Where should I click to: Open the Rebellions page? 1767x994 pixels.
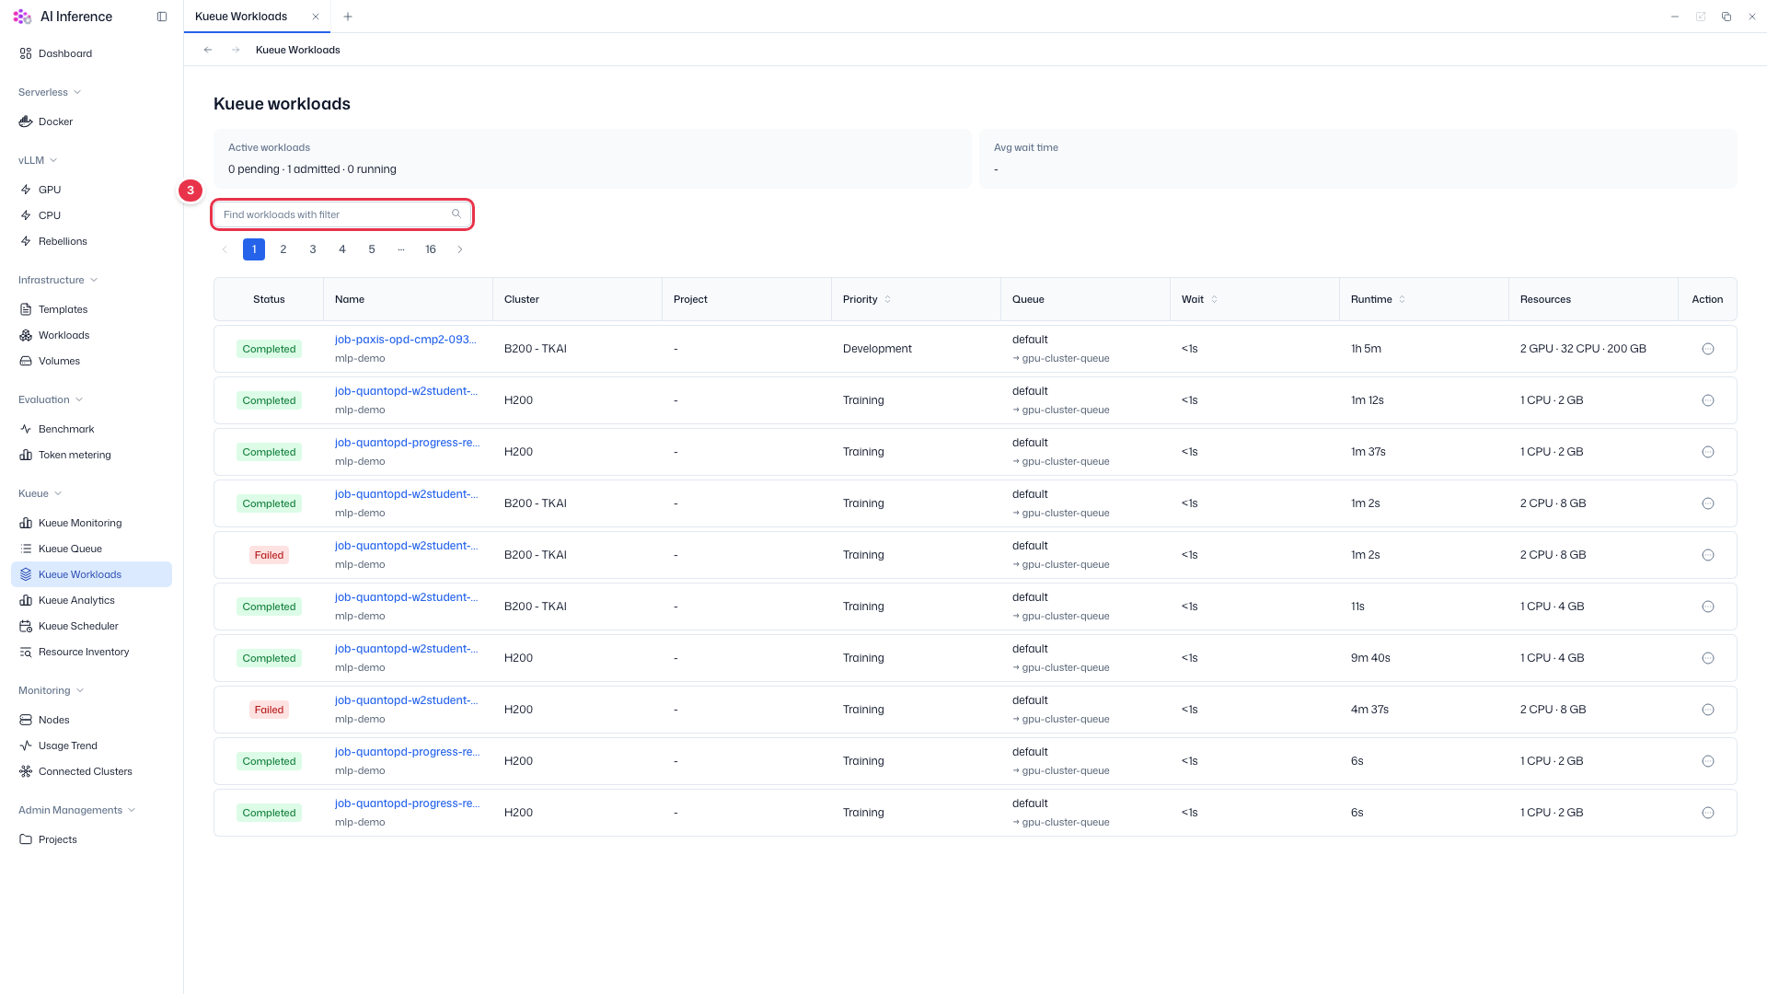click(91, 241)
